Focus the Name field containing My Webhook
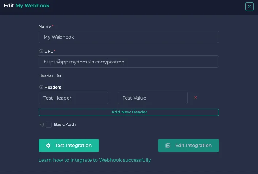Screen dimensions: 258x174 [x=129, y=37]
